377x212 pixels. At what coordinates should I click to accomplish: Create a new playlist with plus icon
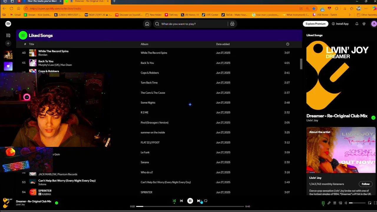click(8, 44)
